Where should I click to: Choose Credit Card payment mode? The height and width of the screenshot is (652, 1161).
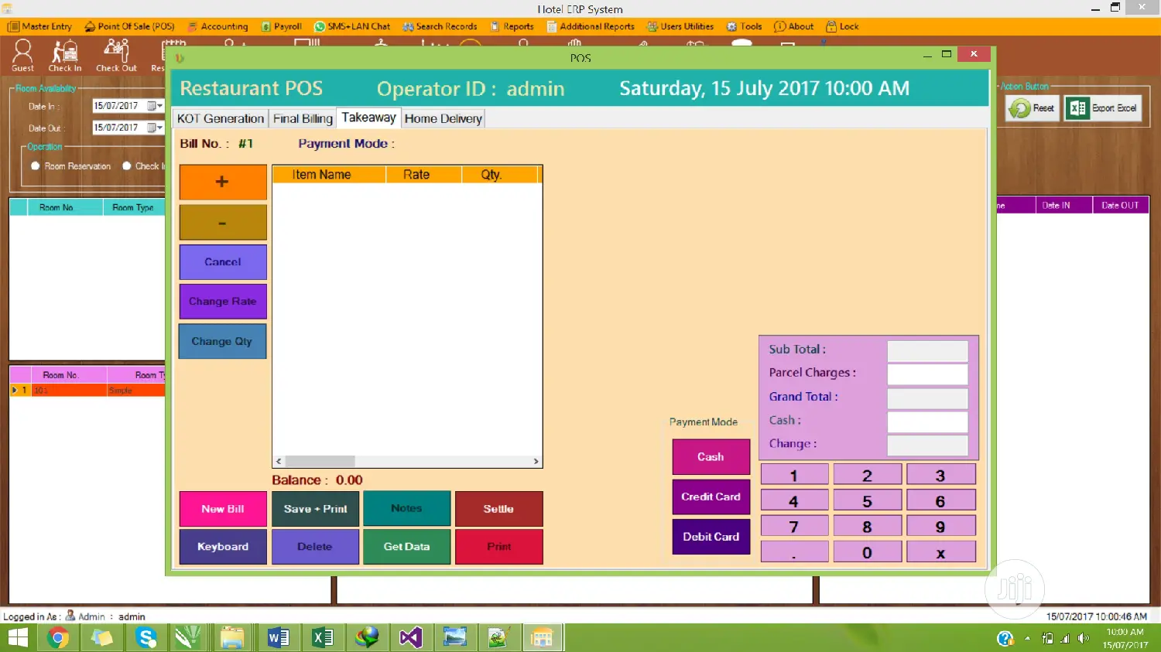tap(711, 497)
